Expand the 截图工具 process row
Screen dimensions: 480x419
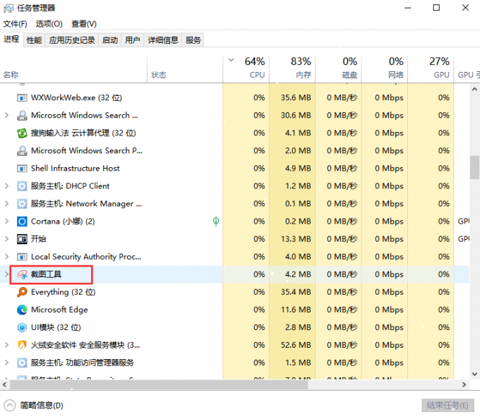tap(7, 274)
